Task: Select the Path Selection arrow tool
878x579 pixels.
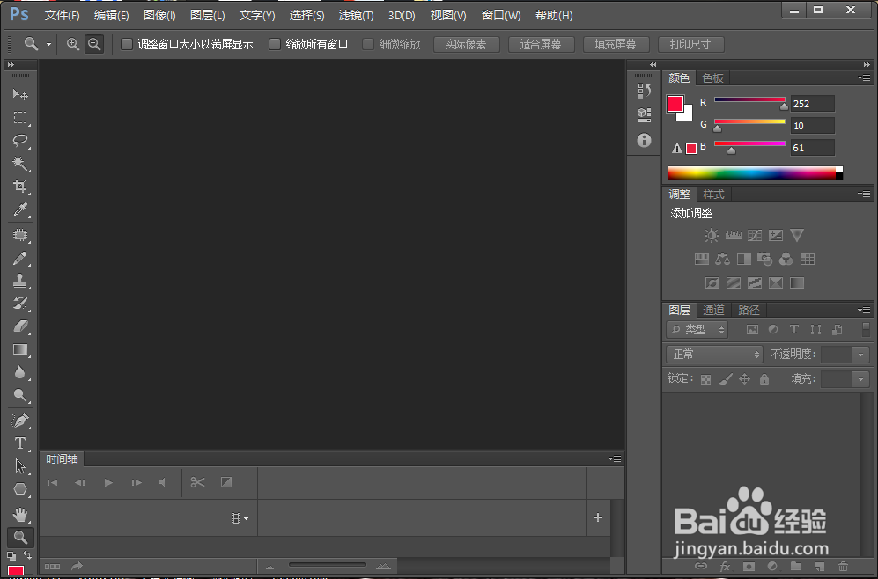Action: click(20, 466)
